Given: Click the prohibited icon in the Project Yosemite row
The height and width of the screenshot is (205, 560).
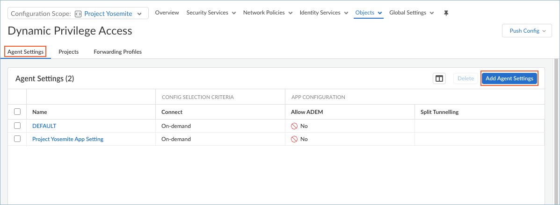Looking at the screenshot, I should pos(294,139).
